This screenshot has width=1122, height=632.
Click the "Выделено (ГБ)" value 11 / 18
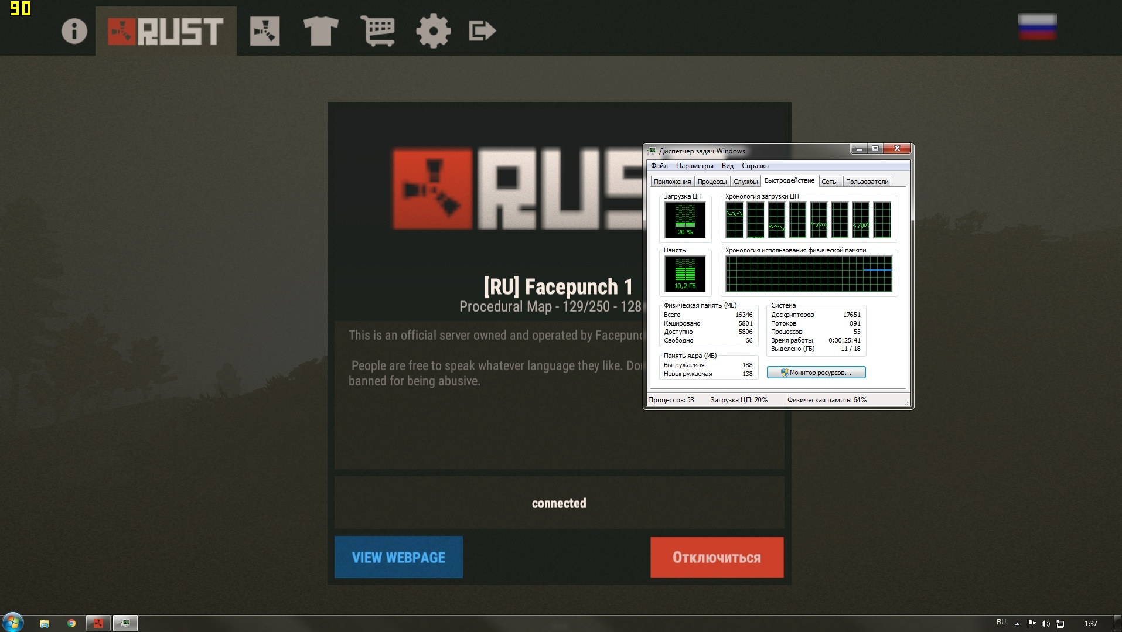coord(851,349)
